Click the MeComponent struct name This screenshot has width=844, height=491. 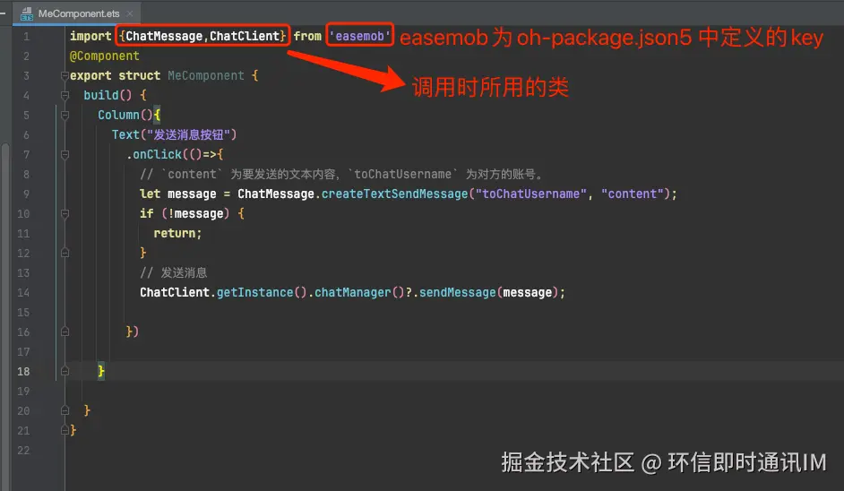click(205, 75)
